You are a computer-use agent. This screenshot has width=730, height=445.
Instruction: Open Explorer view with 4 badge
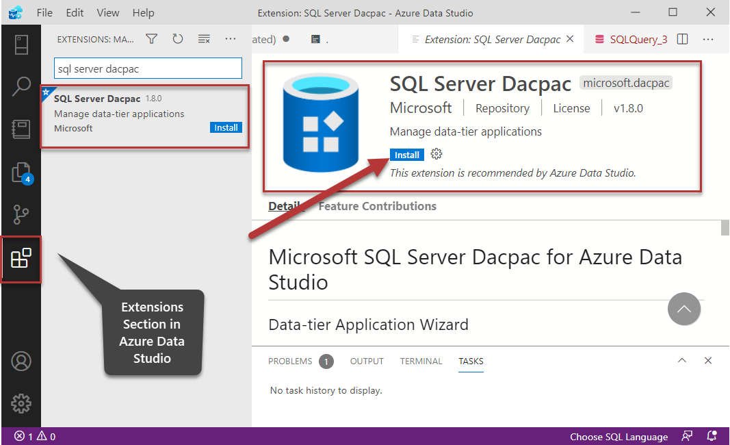tap(21, 173)
